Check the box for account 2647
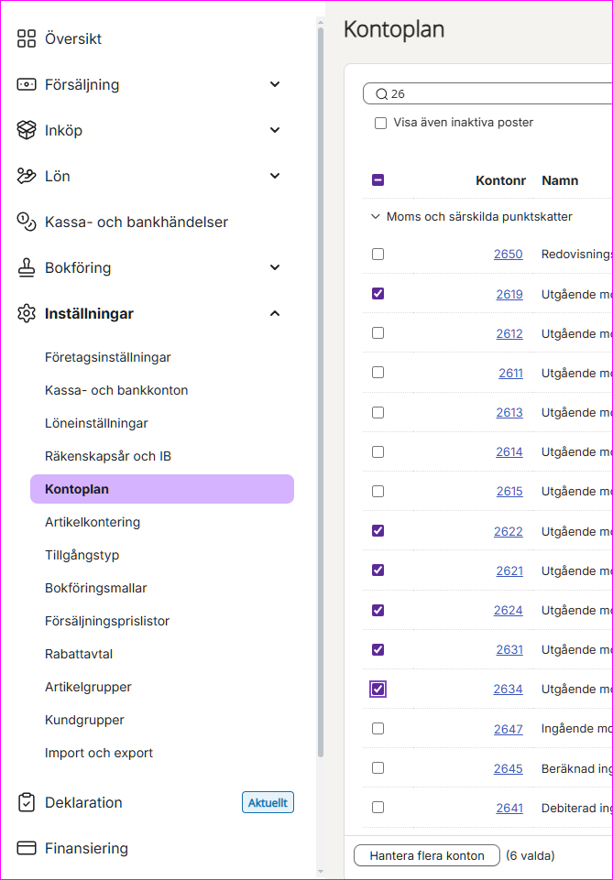Image resolution: width=613 pixels, height=880 pixels. 378,729
